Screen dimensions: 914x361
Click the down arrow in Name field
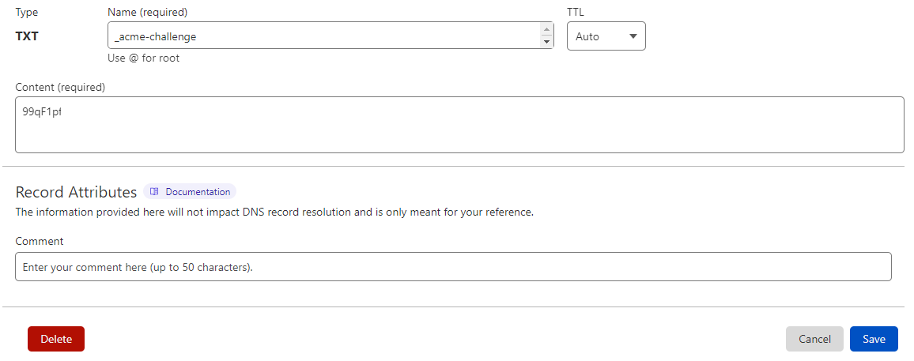[546, 42]
